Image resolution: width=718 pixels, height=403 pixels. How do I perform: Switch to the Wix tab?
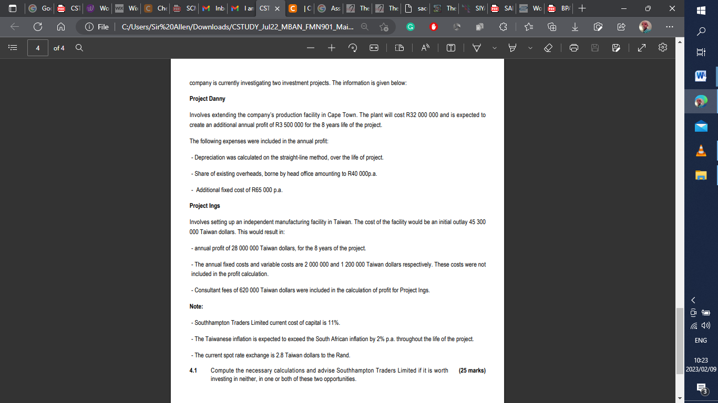click(x=127, y=8)
